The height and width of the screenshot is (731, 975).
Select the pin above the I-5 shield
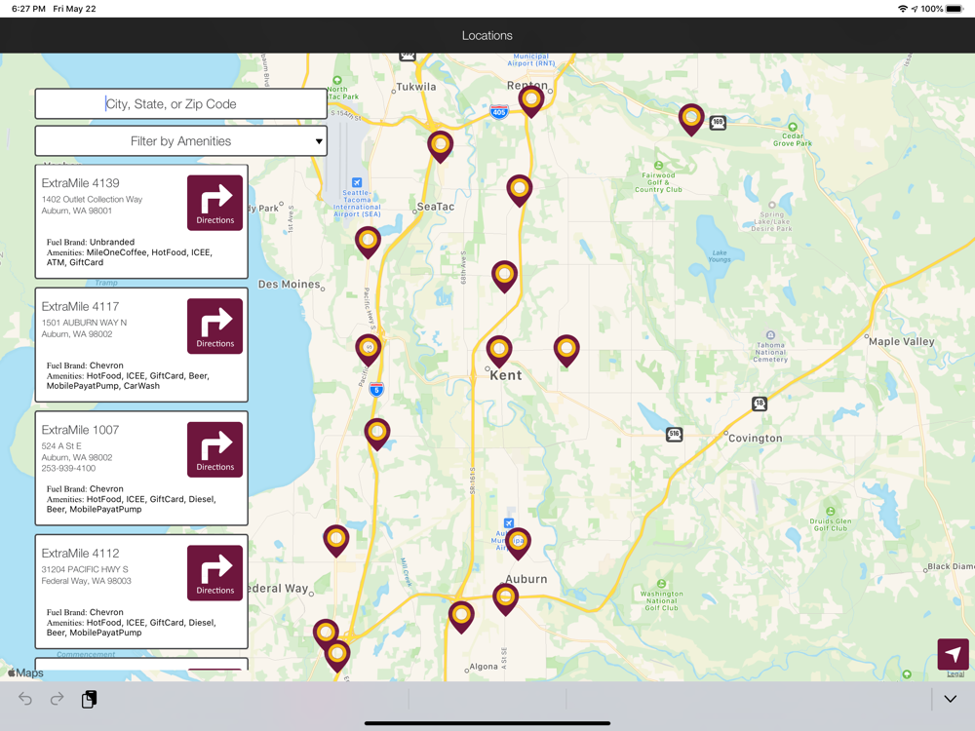[369, 349]
